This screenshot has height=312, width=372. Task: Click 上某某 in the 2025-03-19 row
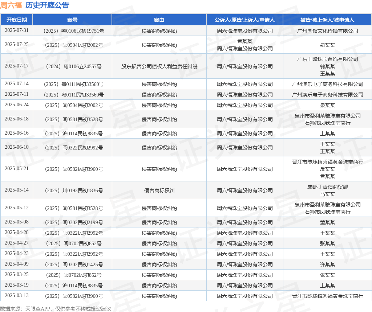click(328, 286)
